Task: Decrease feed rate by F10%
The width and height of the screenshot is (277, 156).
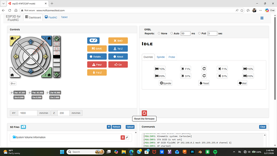Action: point(160,69)
